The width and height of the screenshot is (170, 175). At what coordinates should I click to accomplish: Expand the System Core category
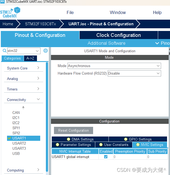23,68
